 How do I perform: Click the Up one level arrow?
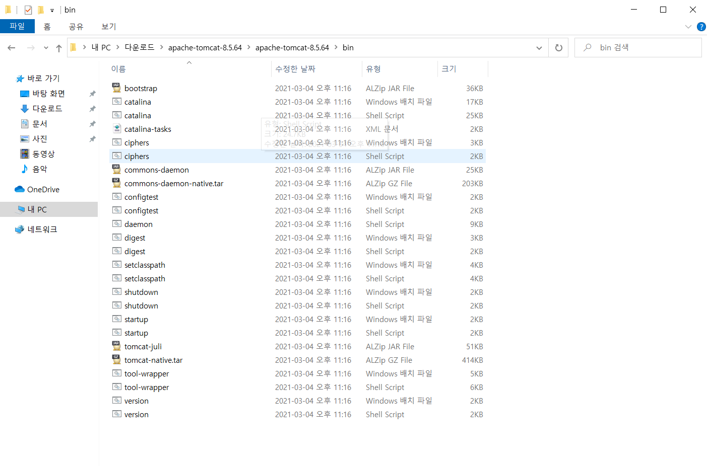click(59, 48)
